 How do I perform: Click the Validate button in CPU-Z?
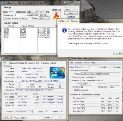[47, 118]
